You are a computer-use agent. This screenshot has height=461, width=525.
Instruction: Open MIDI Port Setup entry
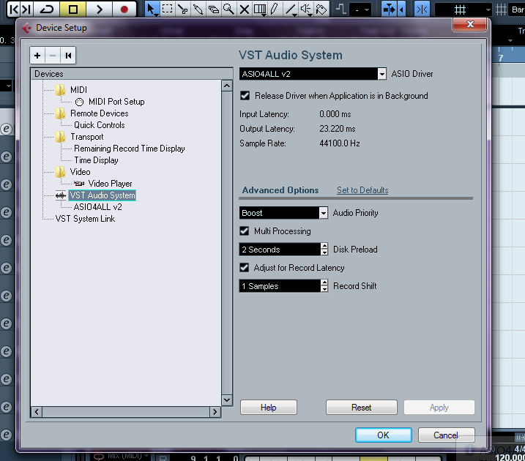pyautogui.click(x=116, y=102)
